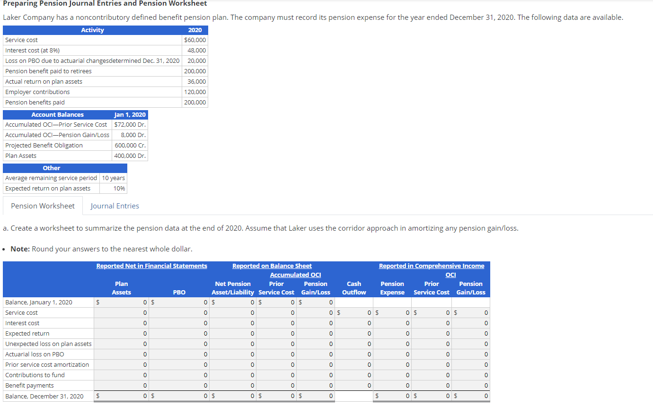The image size is (653, 406).
Task: Click the '8,000 Dr.' pension gain/loss balance
Action: tap(133, 135)
